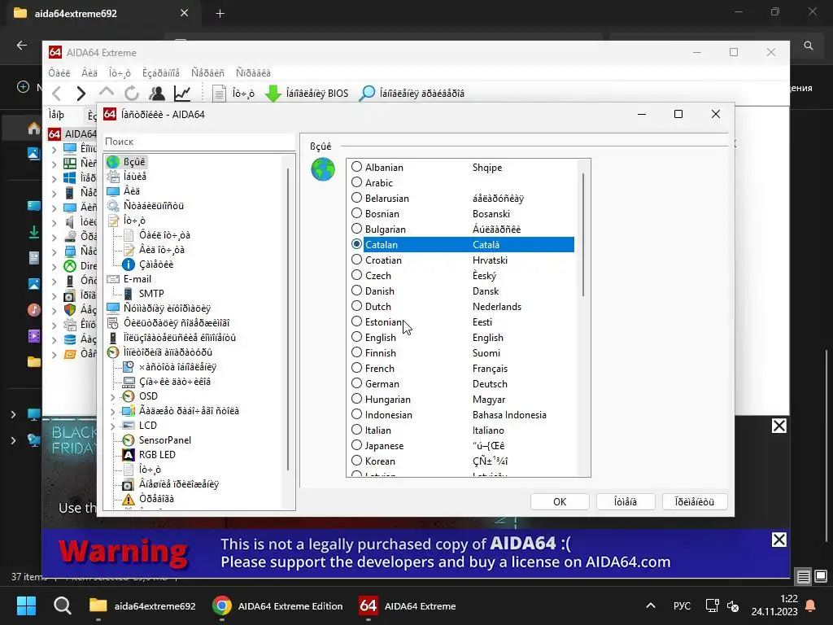The image size is (833, 625).
Task: Expand the AIDA64 main tree DirectX node
Action: coord(55,266)
